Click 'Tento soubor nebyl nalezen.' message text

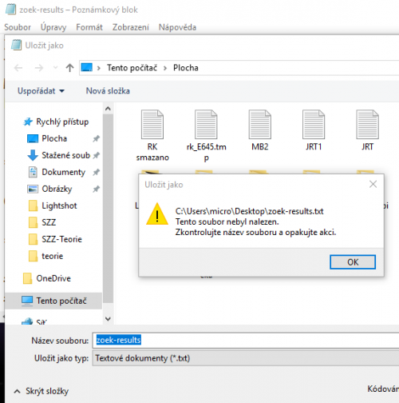click(x=227, y=221)
